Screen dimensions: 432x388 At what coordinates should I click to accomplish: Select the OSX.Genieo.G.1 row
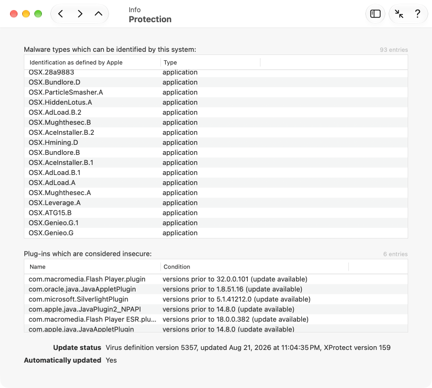(216, 223)
